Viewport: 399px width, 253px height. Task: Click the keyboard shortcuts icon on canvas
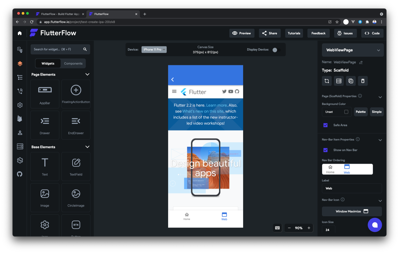[277, 228]
